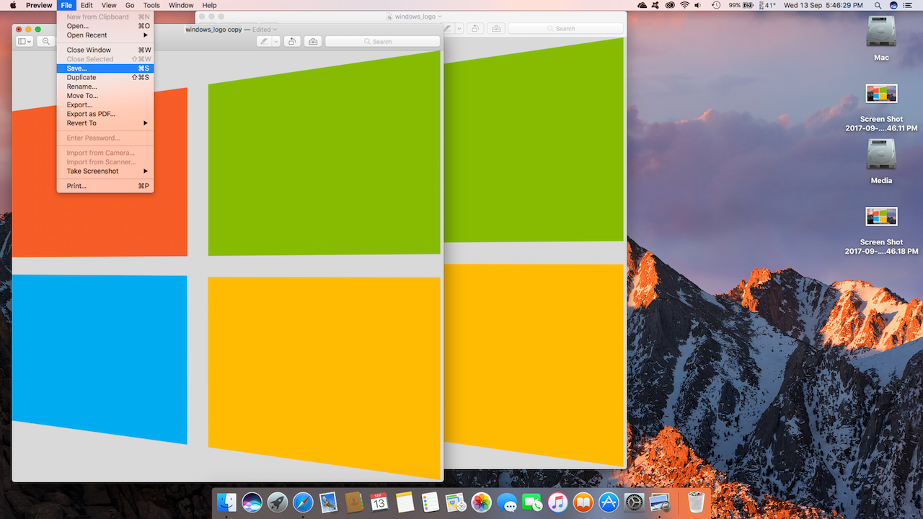
Task: Open System Preferences from the Dock
Action: 634,502
